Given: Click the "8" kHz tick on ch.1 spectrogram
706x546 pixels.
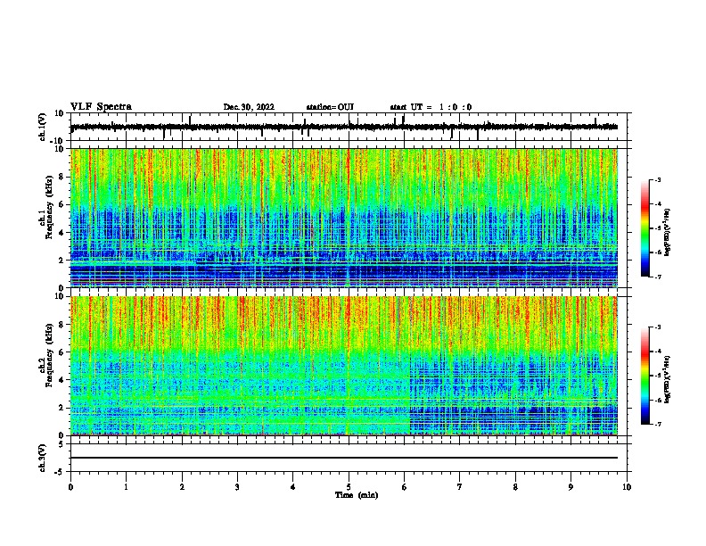Looking at the screenshot, I should (62, 177).
